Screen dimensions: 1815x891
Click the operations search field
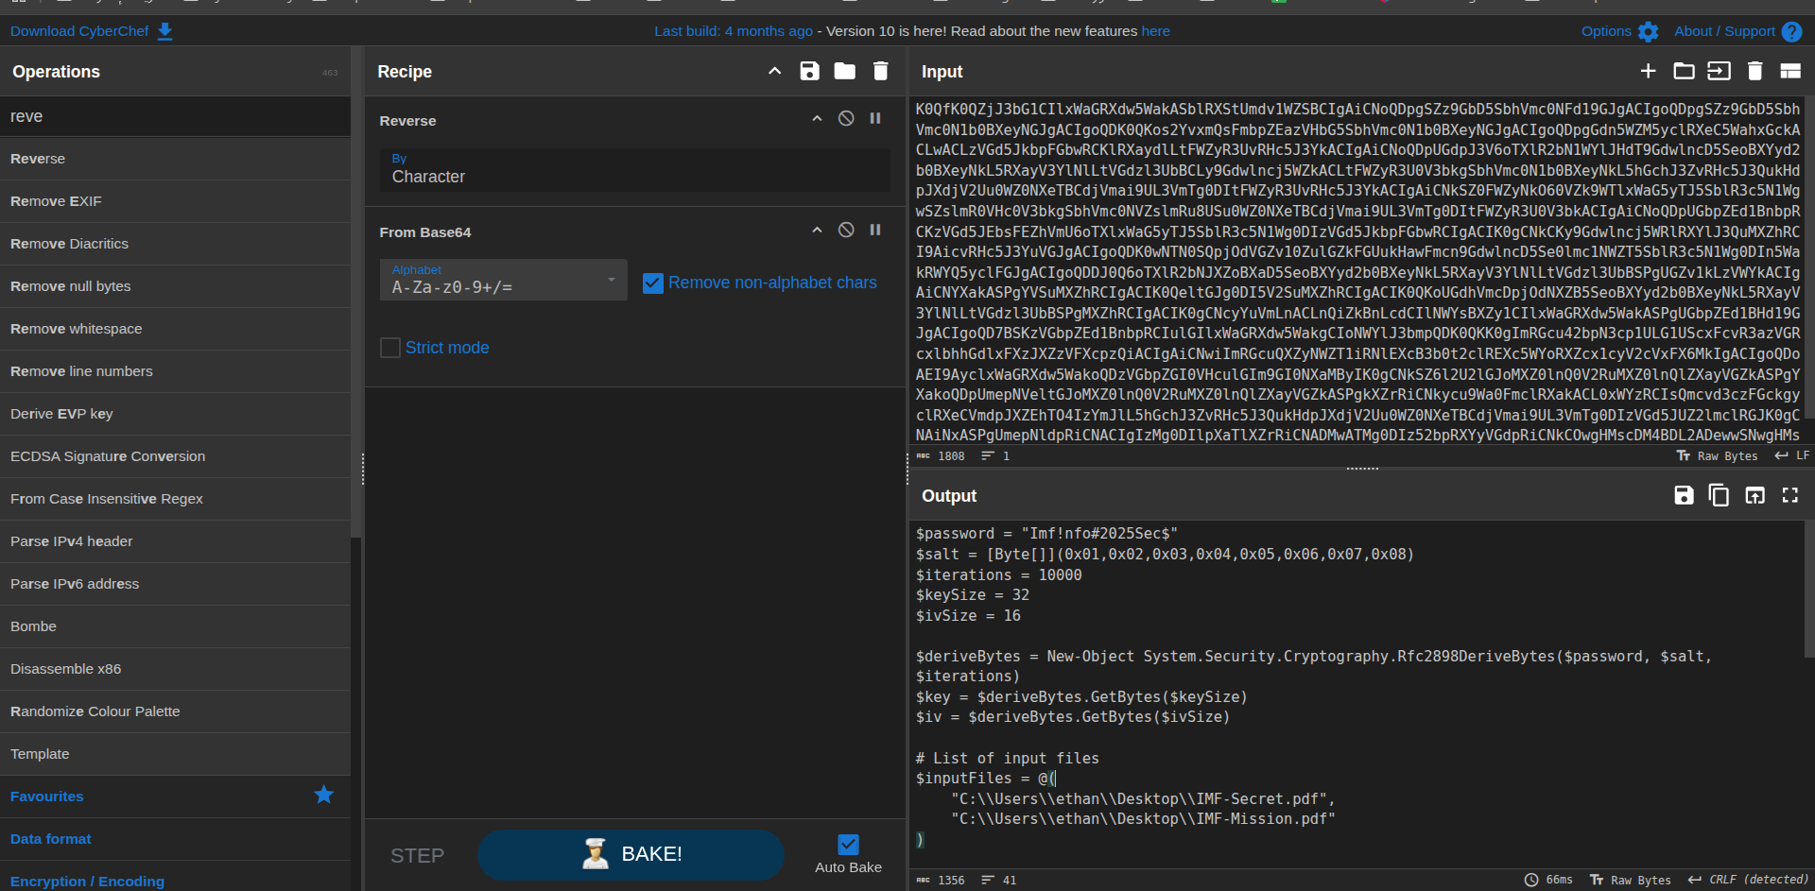click(175, 116)
